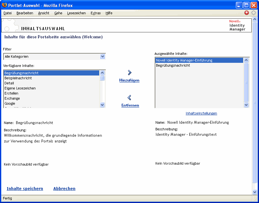The width and height of the screenshot is (259, 203).
Task: Click available list scrollbar thumb
Action: pyautogui.click(x=102, y=78)
